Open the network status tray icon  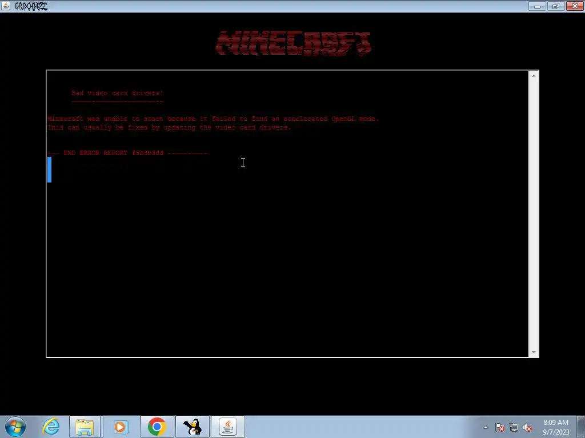(514, 428)
